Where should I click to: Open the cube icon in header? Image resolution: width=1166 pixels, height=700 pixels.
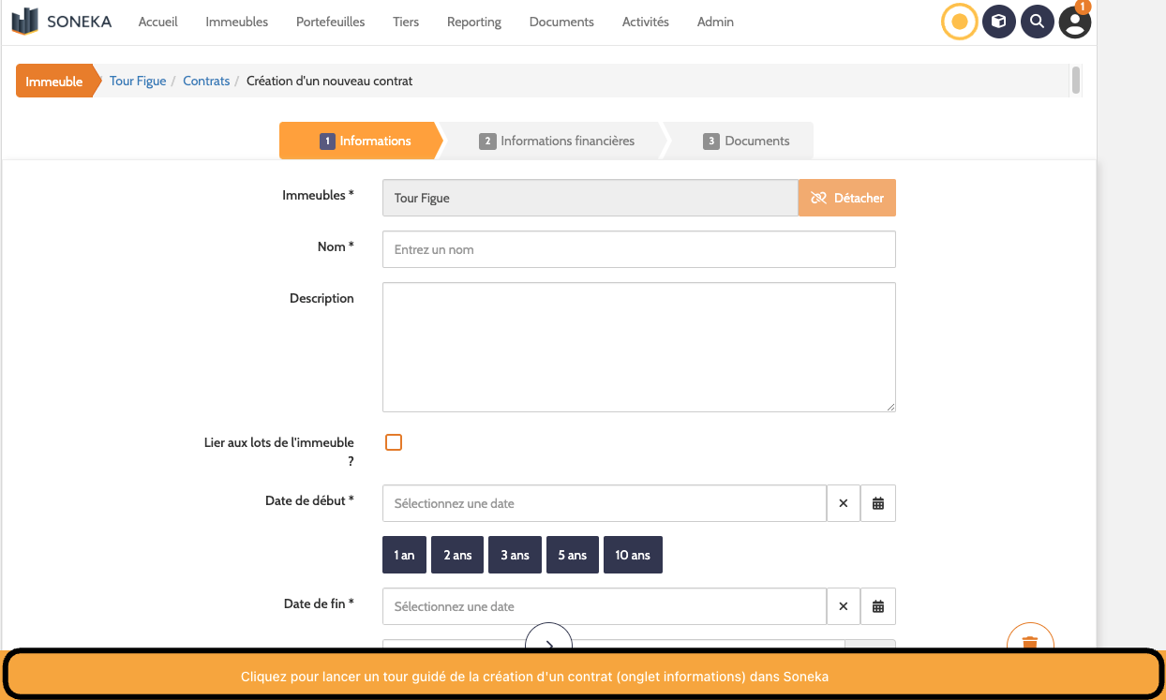point(999,22)
